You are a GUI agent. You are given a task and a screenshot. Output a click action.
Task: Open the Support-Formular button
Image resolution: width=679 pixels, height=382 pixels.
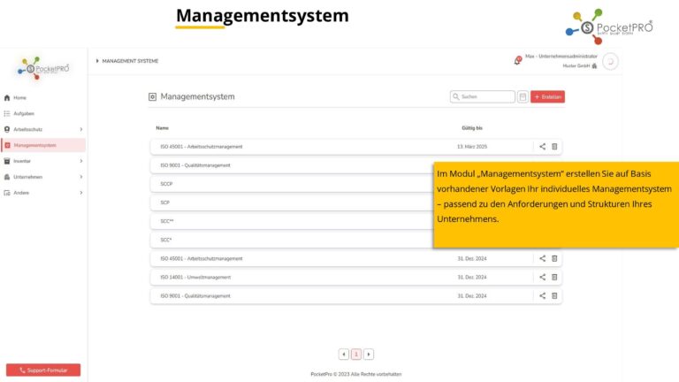point(43,370)
